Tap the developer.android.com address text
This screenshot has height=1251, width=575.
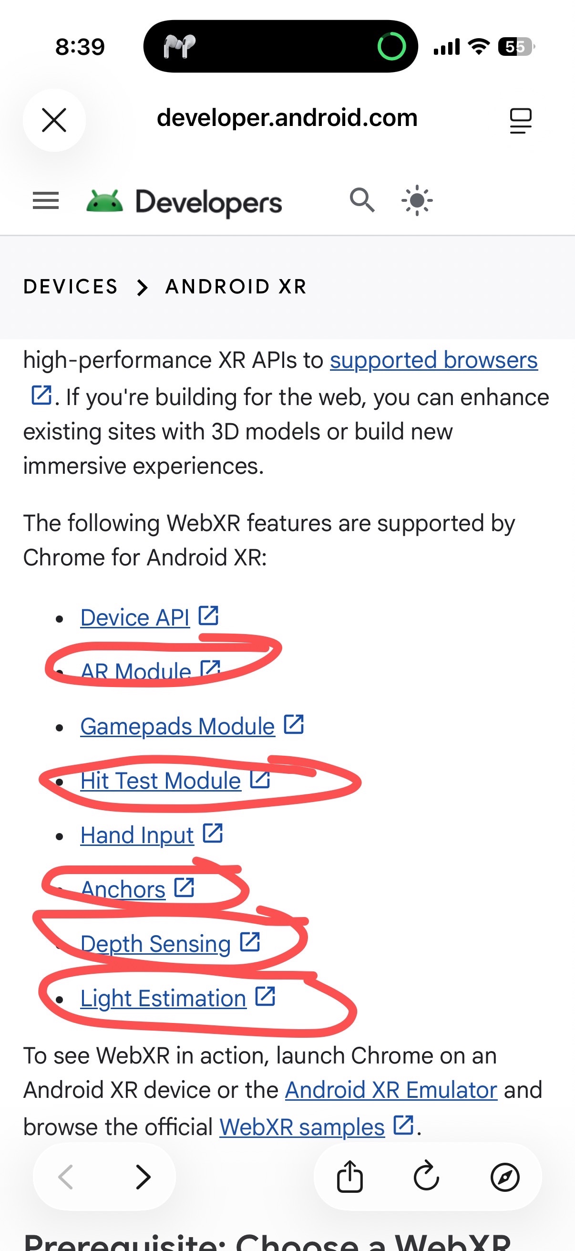coord(287,118)
